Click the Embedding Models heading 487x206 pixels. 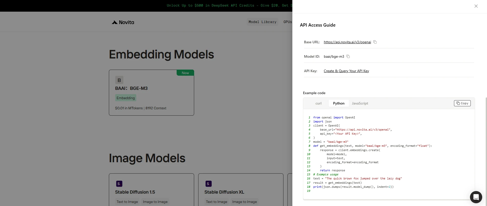coord(161,54)
